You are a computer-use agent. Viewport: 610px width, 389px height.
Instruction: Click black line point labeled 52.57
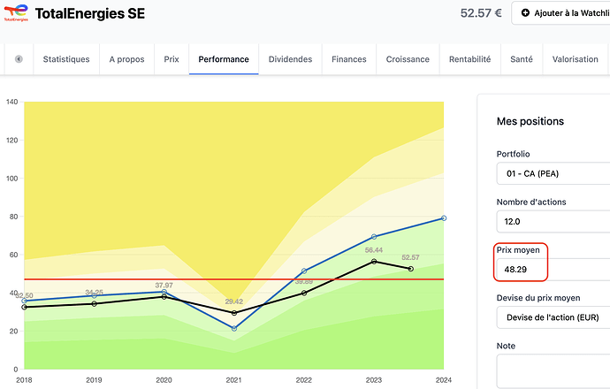pyautogui.click(x=410, y=269)
